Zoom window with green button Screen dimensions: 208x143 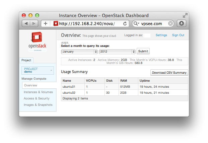point(37,15)
